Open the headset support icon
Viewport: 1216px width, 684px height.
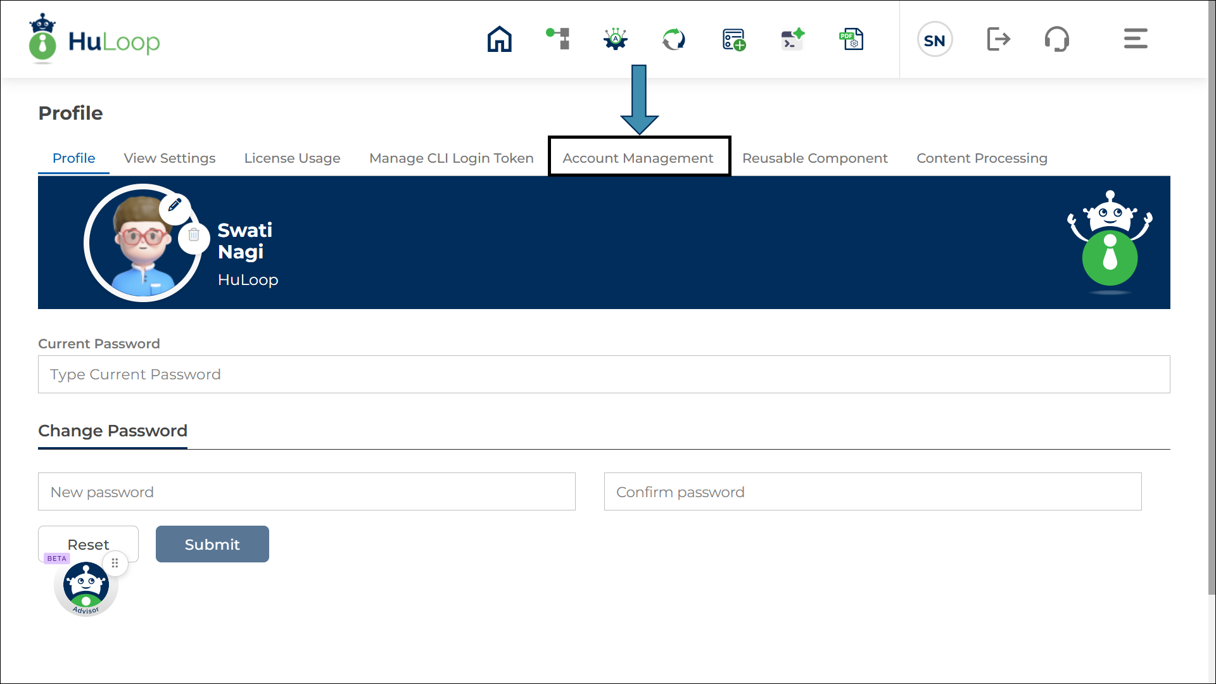point(1056,39)
